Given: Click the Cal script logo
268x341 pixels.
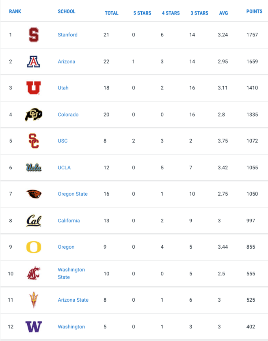Looking at the screenshot, I should (x=34, y=221).
